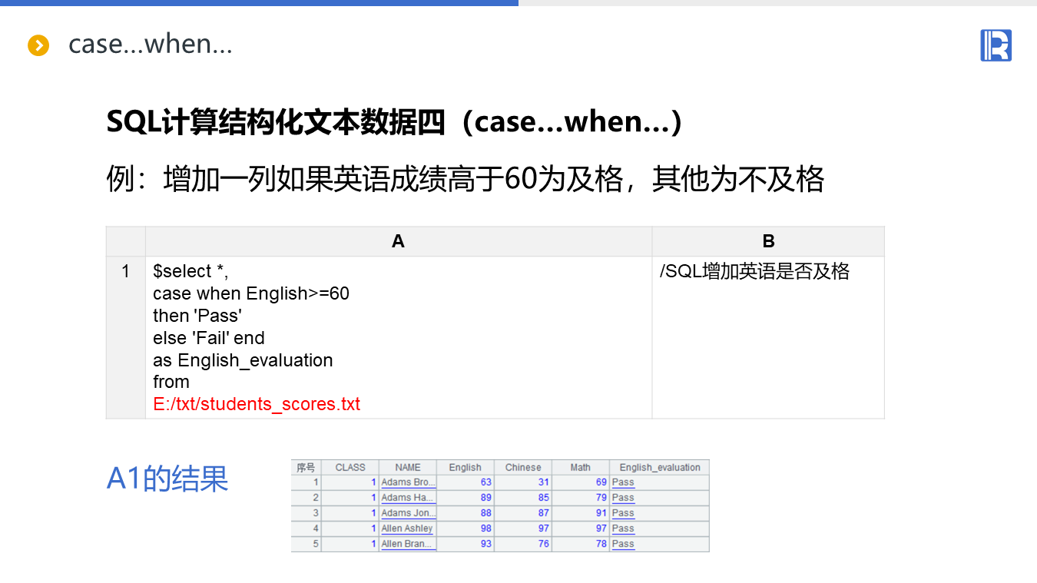
Task: Click the 'English' column header
Action: tap(465, 467)
